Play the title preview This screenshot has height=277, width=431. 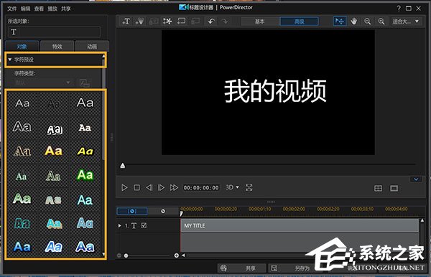[x=124, y=187]
